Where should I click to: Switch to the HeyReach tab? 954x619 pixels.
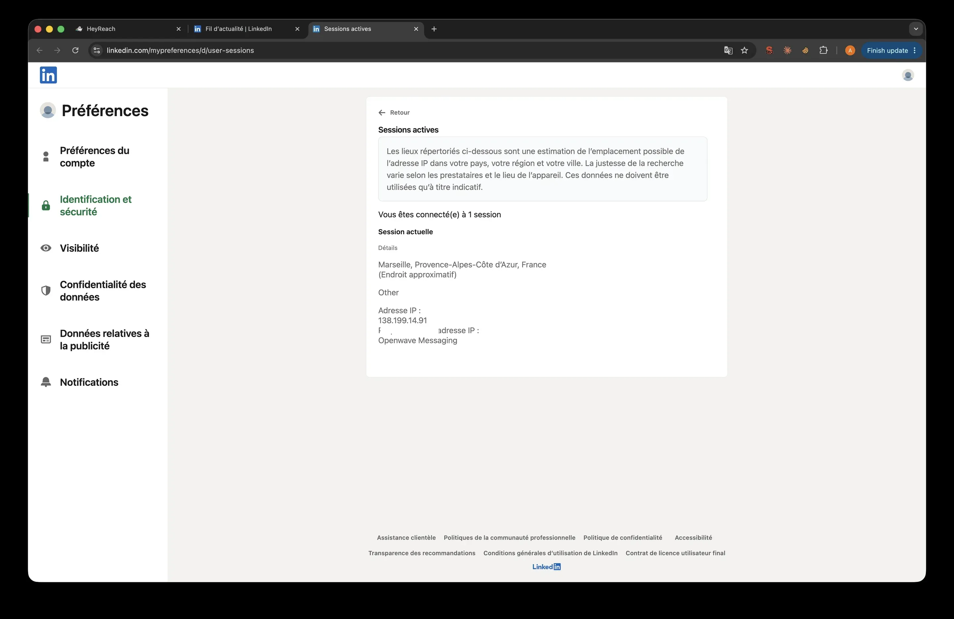tap(128, 29)
